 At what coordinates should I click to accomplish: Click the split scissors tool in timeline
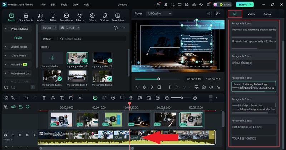coord(53,98)
